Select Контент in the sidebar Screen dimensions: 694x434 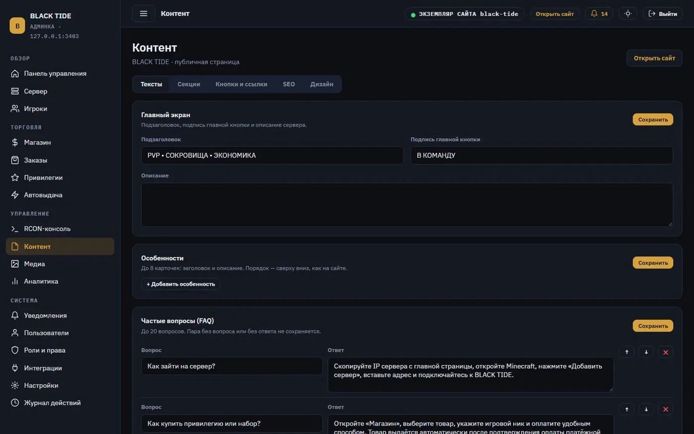coord(60,247)
